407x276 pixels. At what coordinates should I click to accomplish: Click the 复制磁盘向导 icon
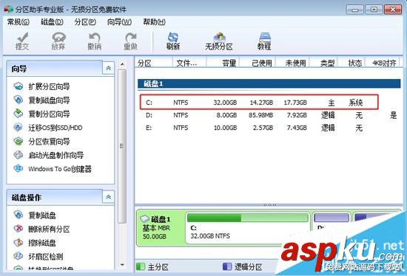click(x=18, y=100)
